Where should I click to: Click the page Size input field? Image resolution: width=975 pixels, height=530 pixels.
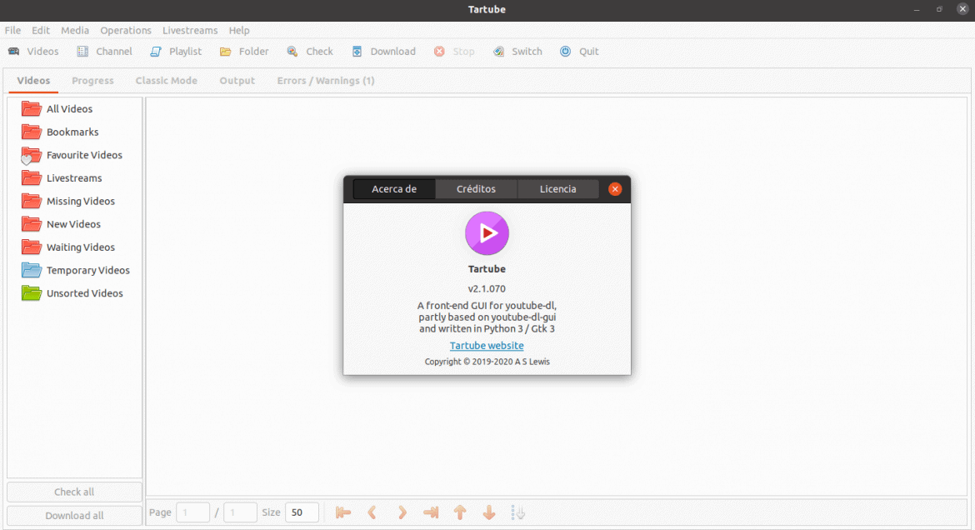(x=302, y=512)
